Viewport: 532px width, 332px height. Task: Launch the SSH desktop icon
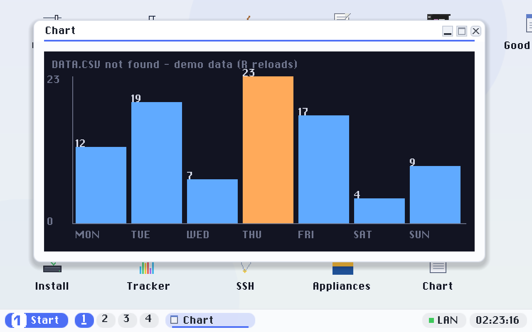pos(245,276)
